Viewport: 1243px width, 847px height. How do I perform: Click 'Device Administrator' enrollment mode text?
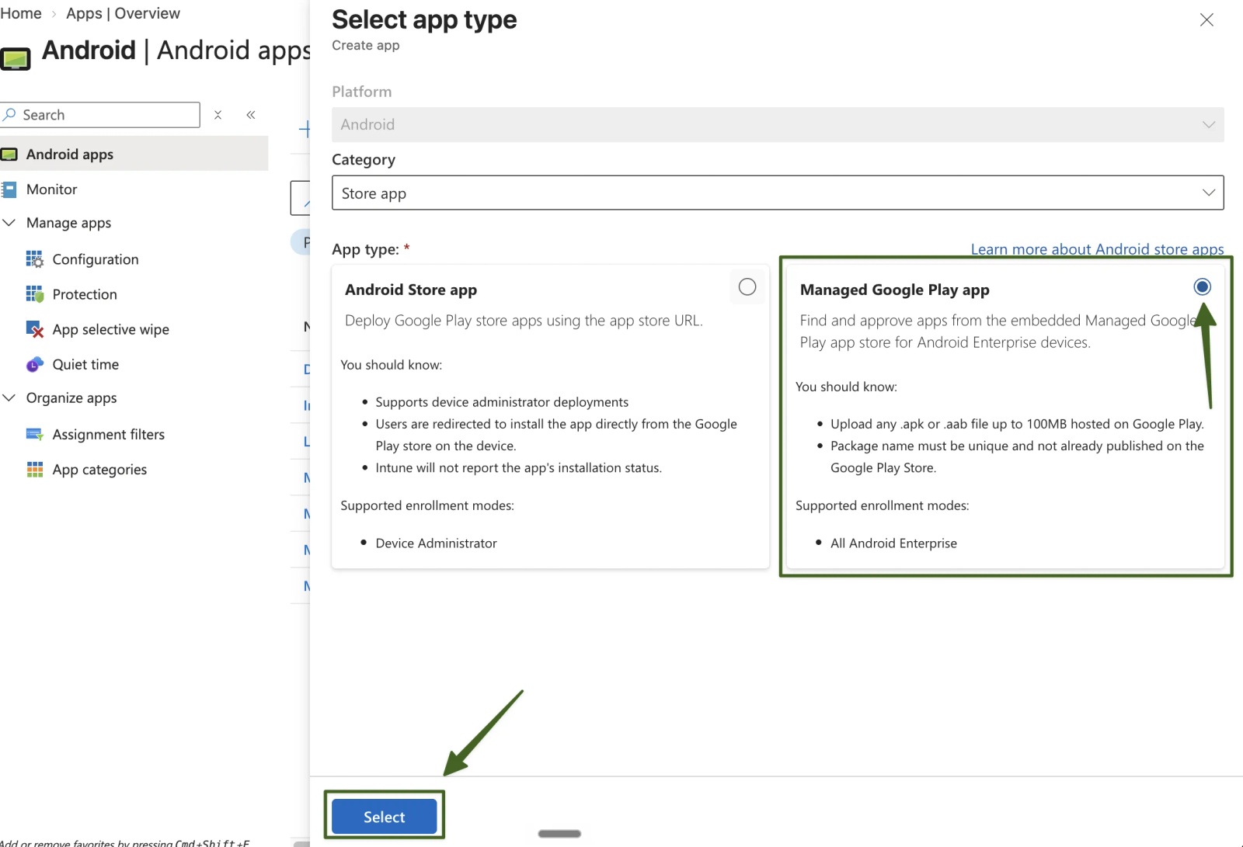pyautogui.click(x=436, y=543)
